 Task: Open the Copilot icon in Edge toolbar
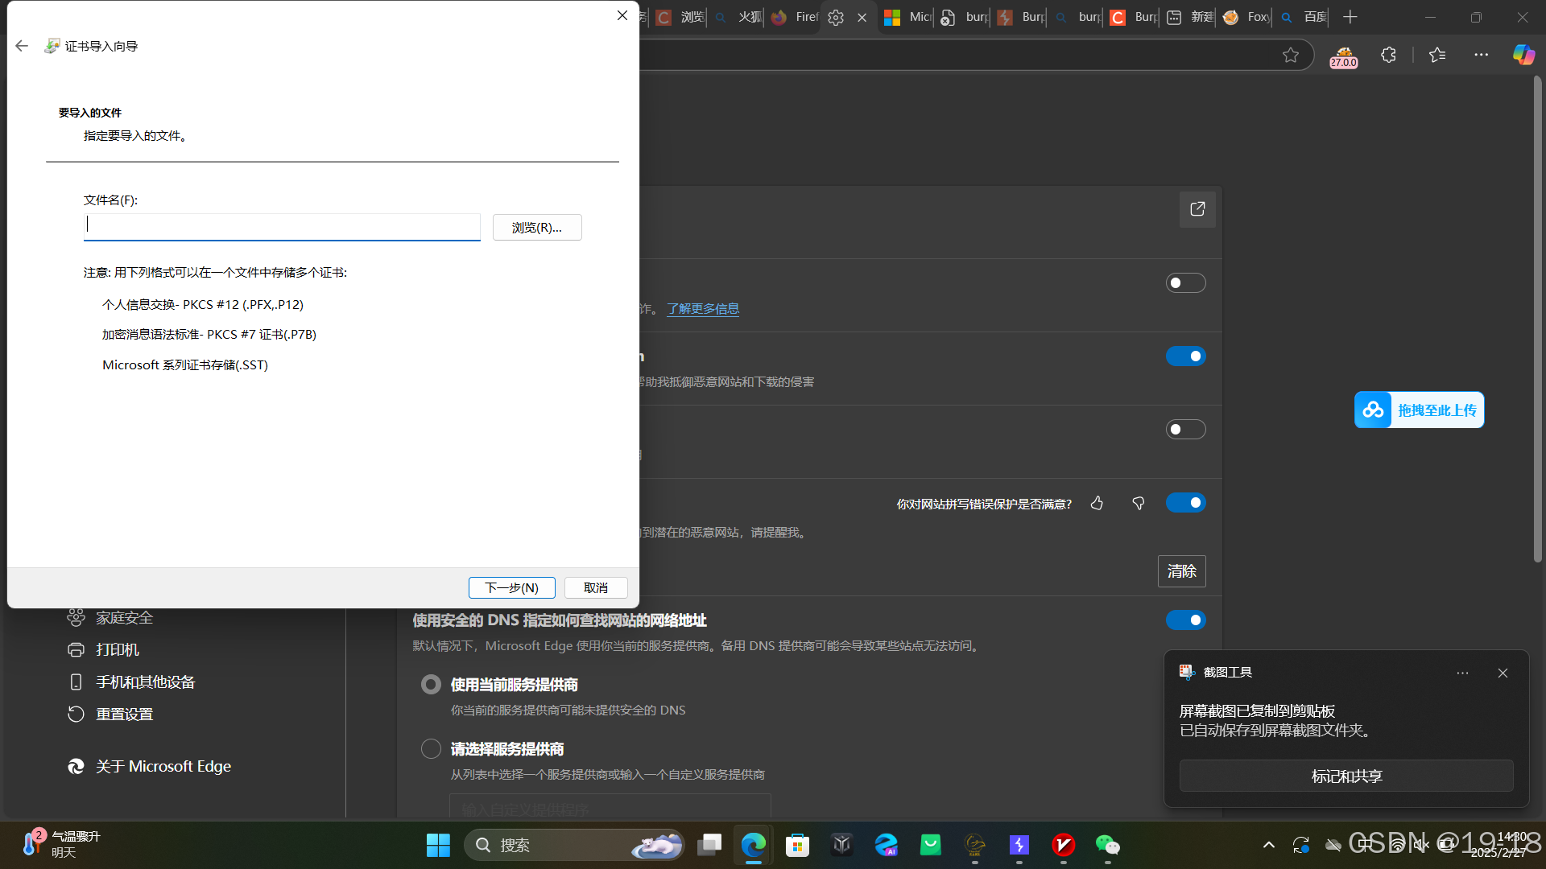(x=1523, y=55)
